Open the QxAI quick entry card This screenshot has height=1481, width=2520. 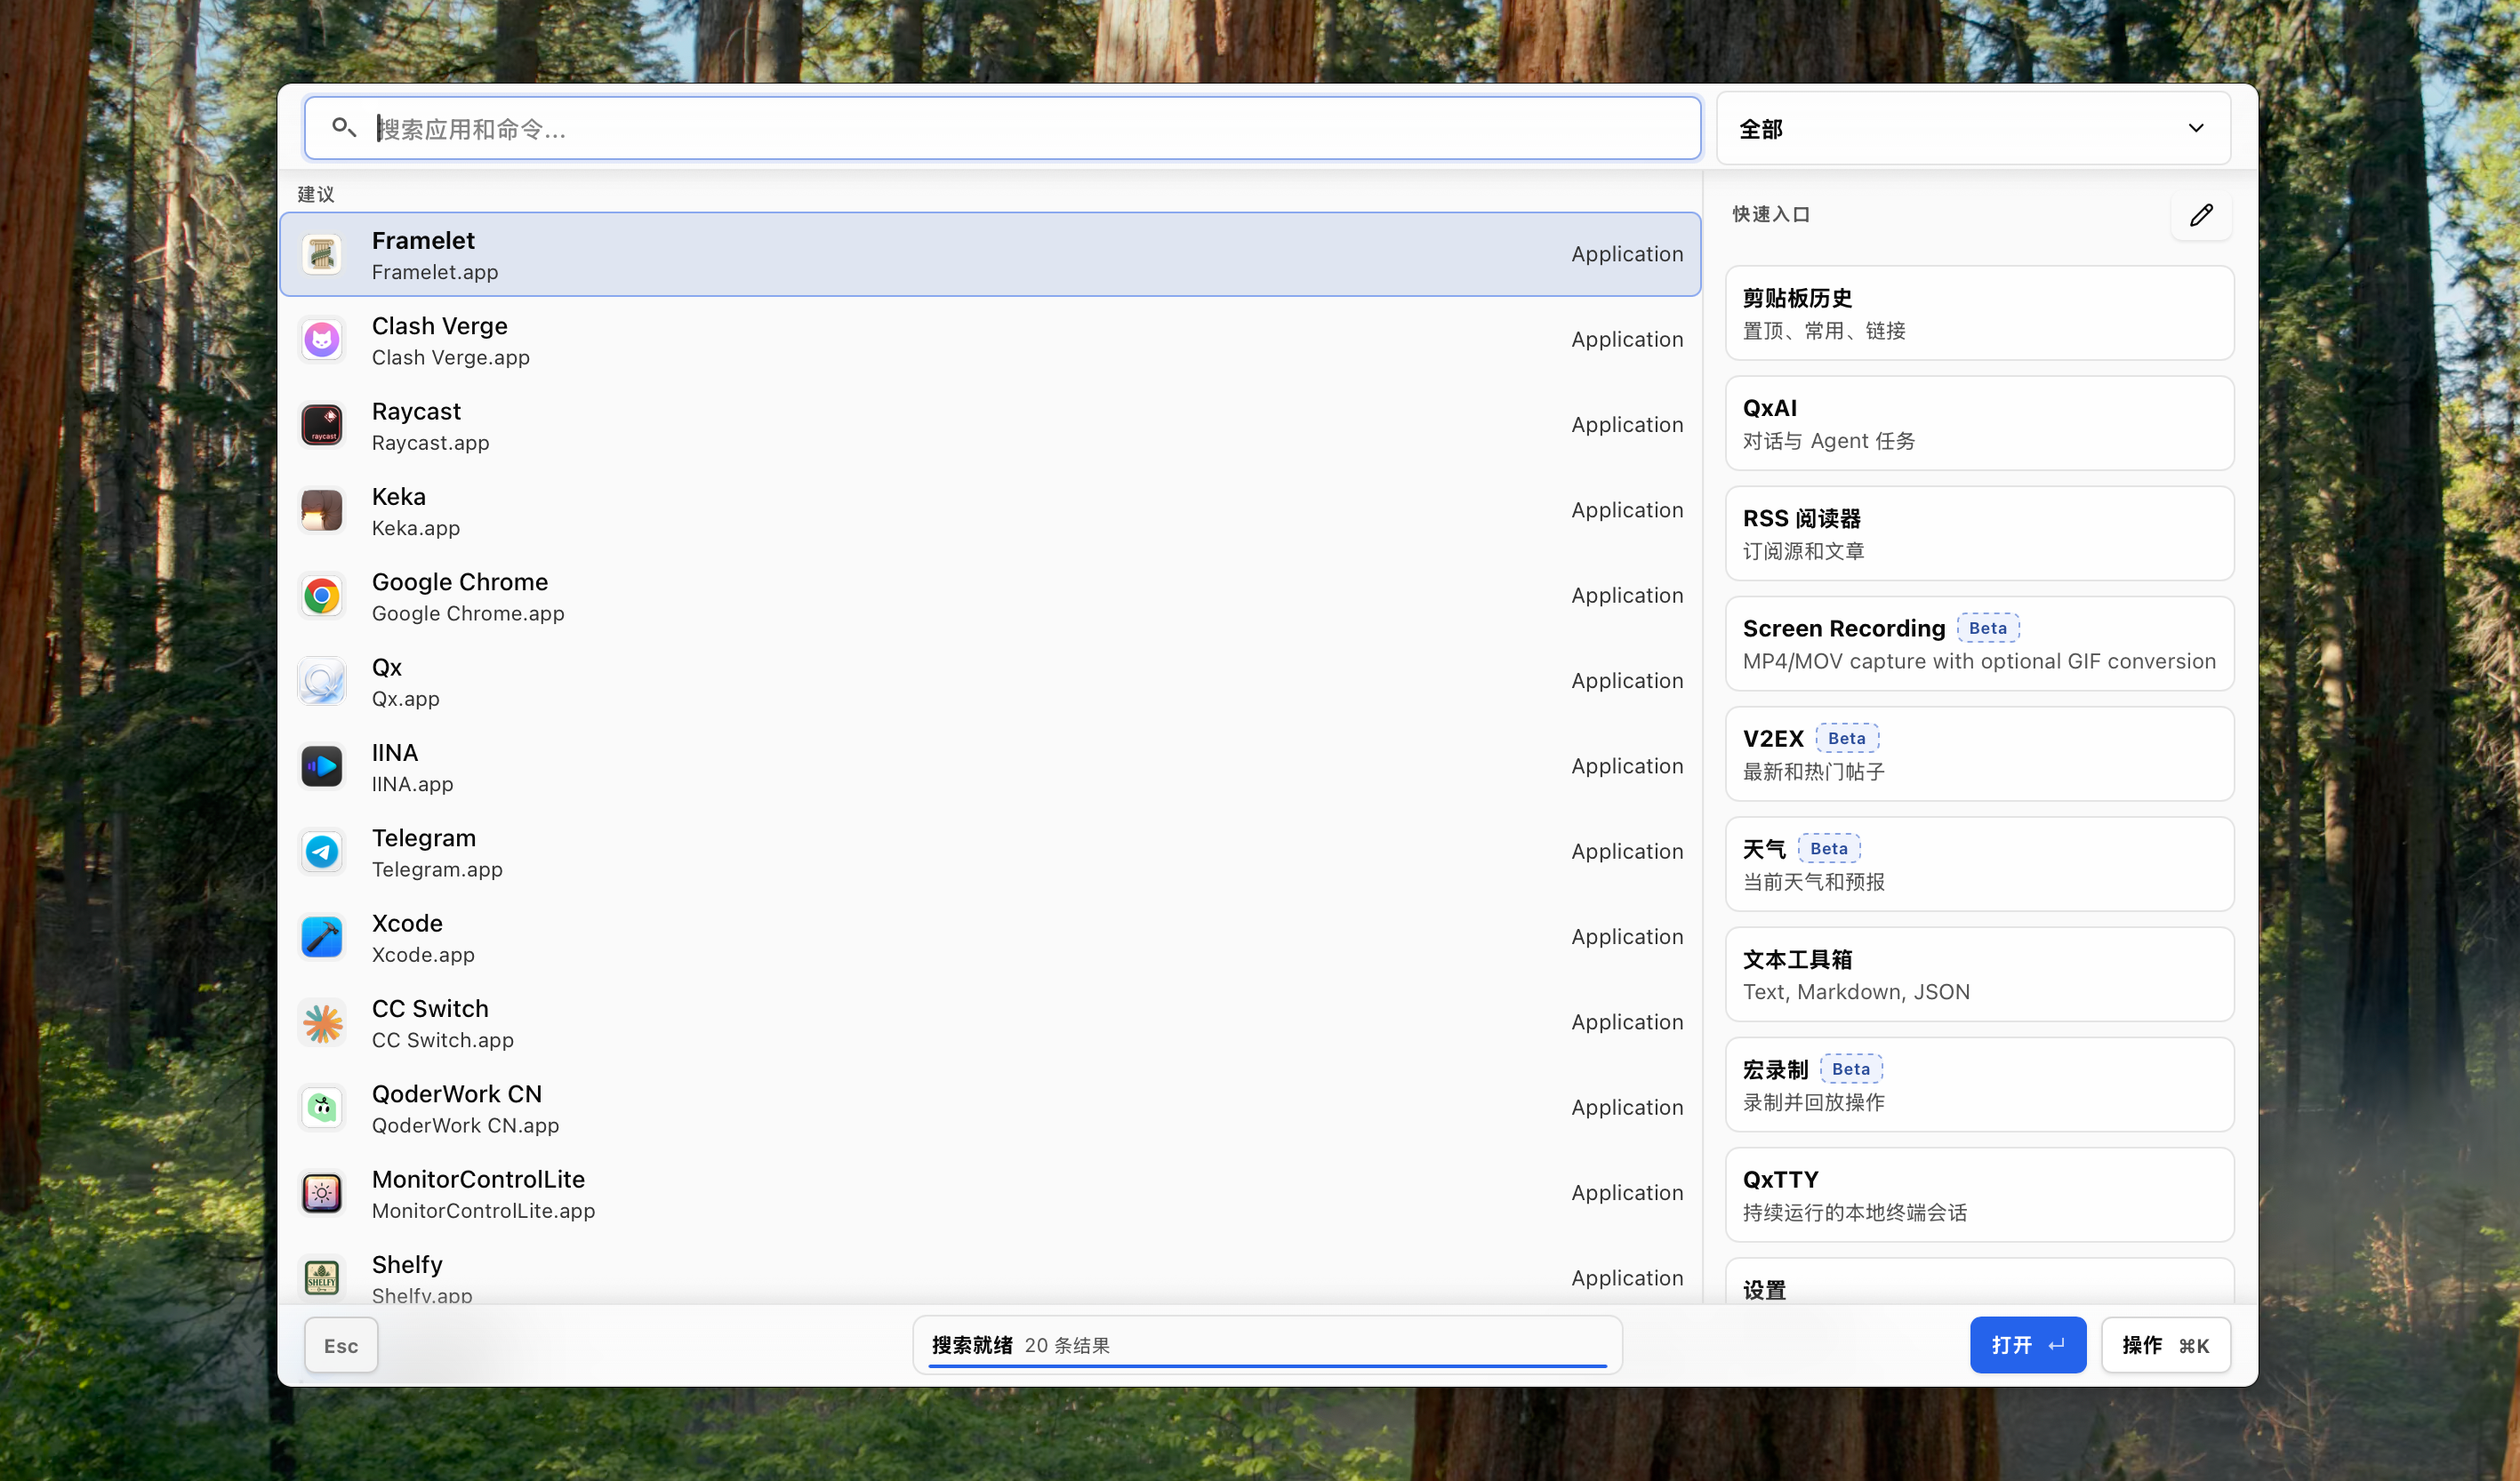click(1979, 424)
